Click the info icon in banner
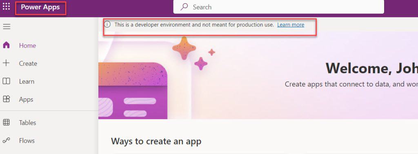Viewport: 418px width, 154px height. tap(107, 24)
